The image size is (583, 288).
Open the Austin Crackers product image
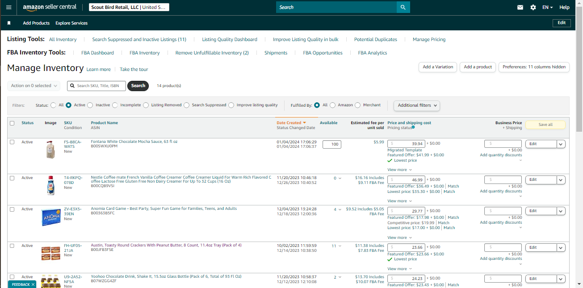(51, 253)
